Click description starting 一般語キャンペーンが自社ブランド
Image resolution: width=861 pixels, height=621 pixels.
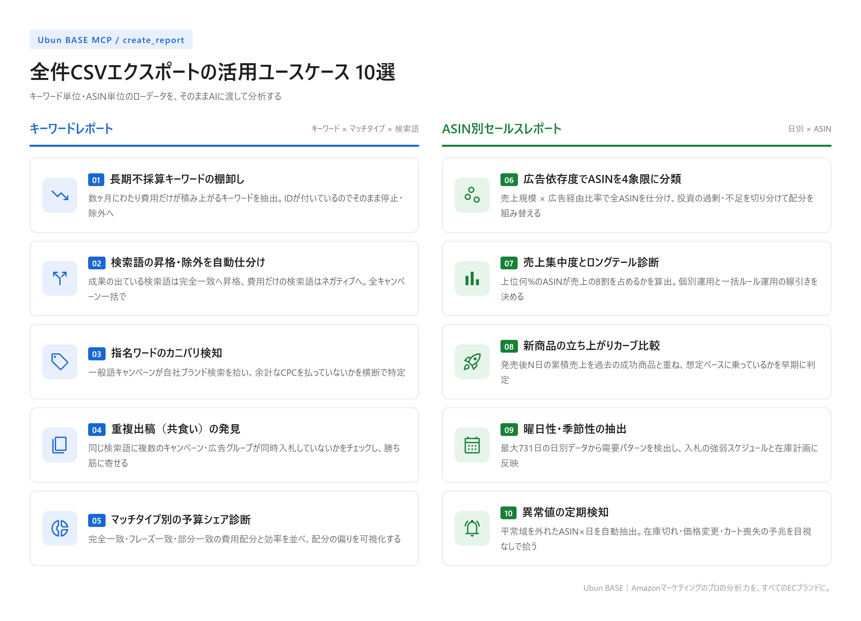pos(247,372)
